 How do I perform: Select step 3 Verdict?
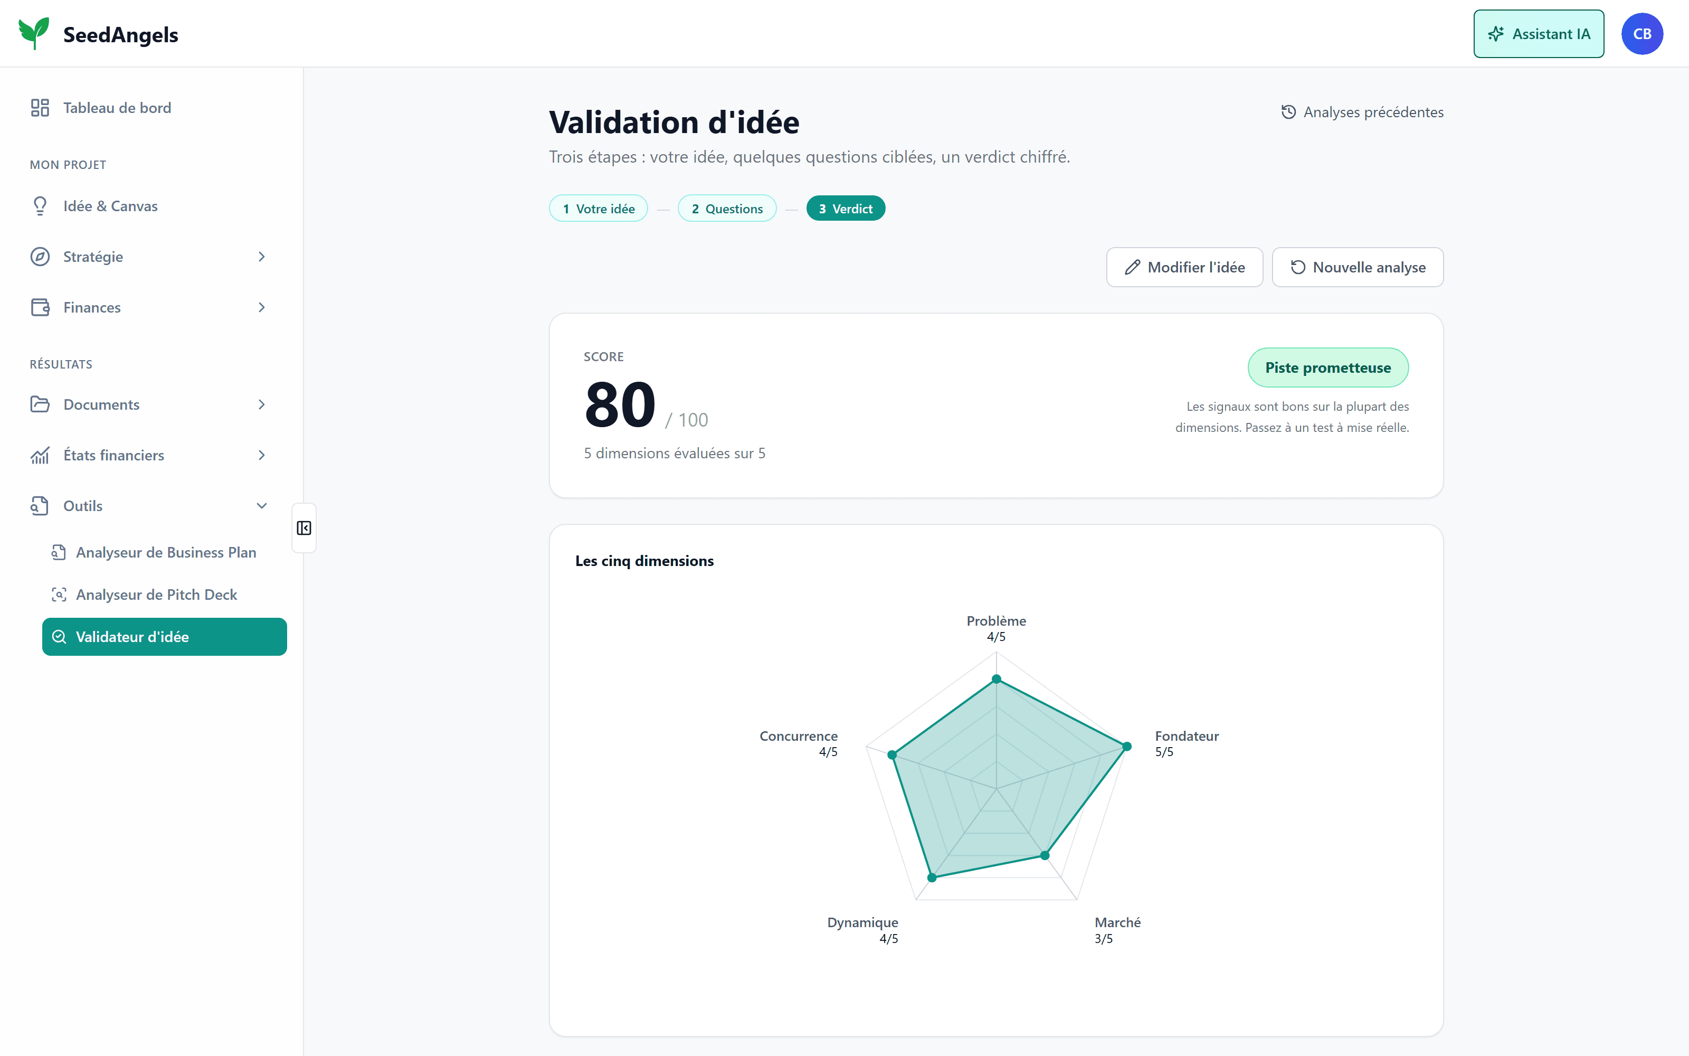pos(845,208)
